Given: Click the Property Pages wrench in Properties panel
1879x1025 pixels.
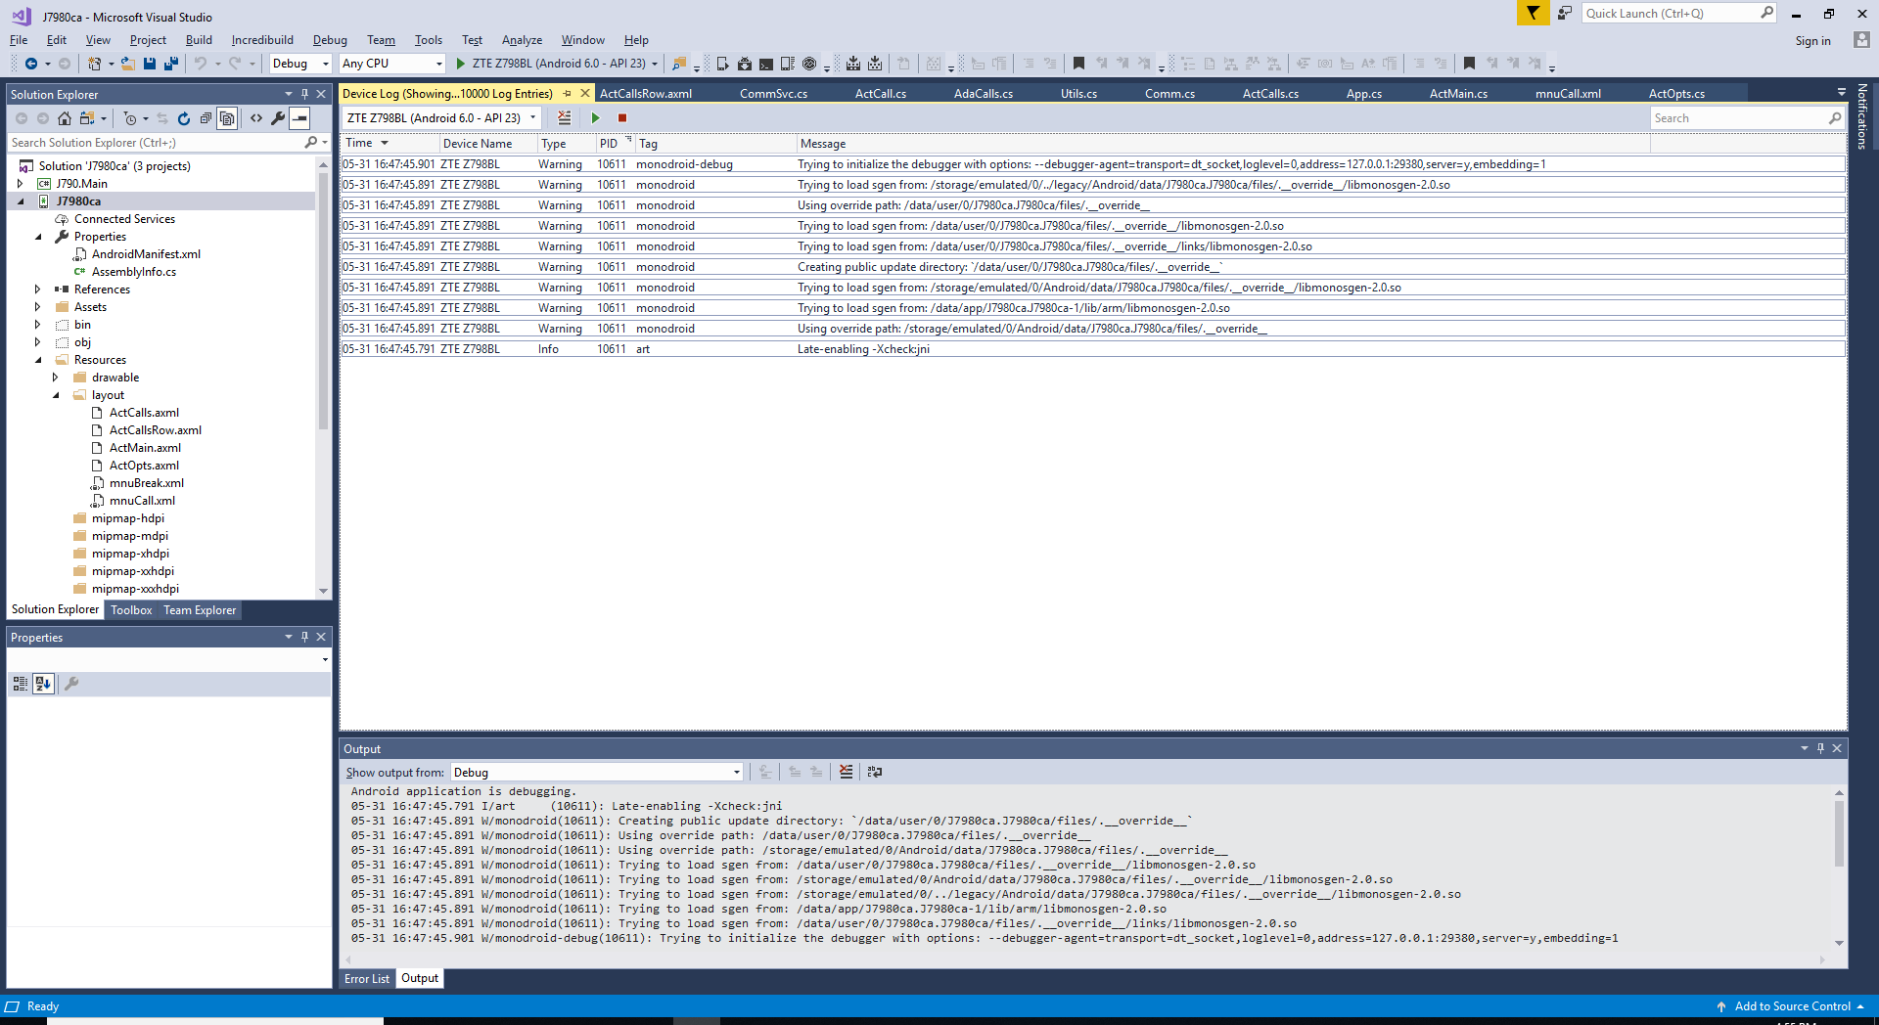Looking at the screenshot, I should (x=71, y=684).
